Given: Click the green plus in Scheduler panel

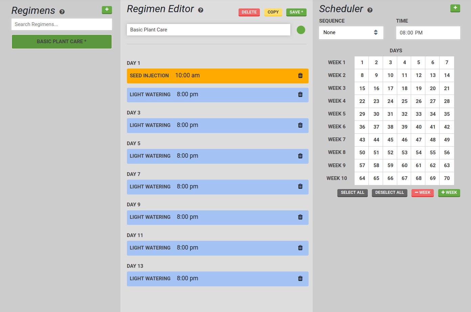Looking at the screenshot, I should 455,8.
